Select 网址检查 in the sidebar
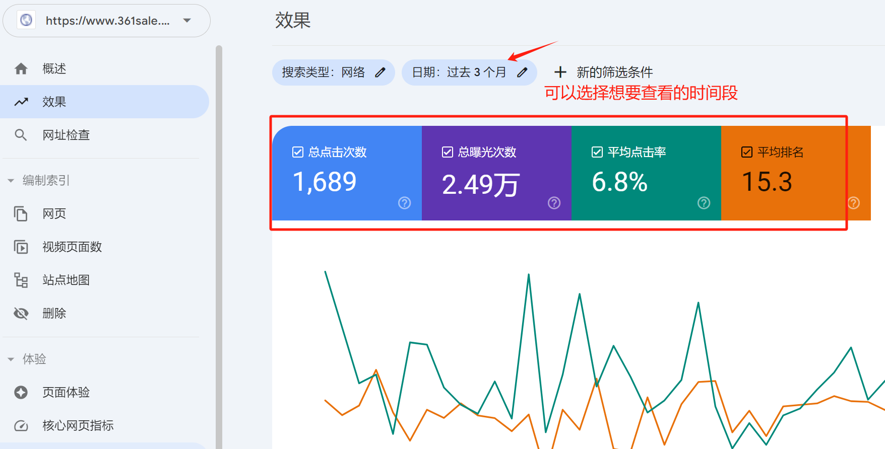Image resolution: width=885 pixels, height=449 pixels. (x=66, y=135)
